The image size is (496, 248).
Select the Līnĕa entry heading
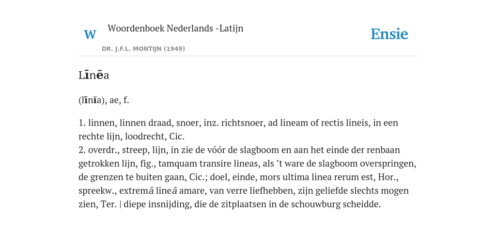tap(93, 75)
